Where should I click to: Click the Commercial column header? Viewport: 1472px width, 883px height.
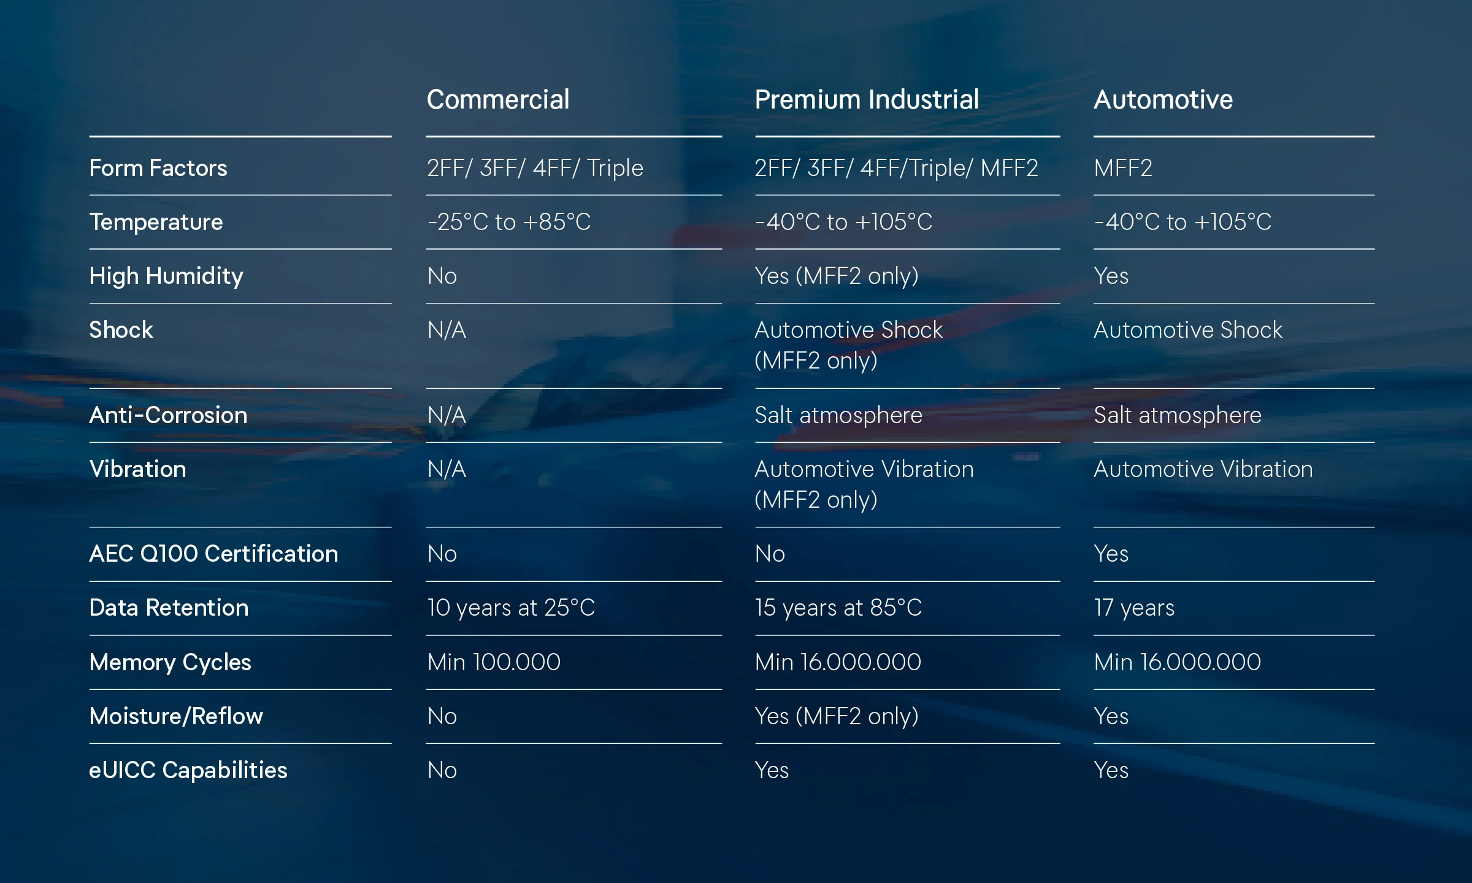click(x=498, y=99)
